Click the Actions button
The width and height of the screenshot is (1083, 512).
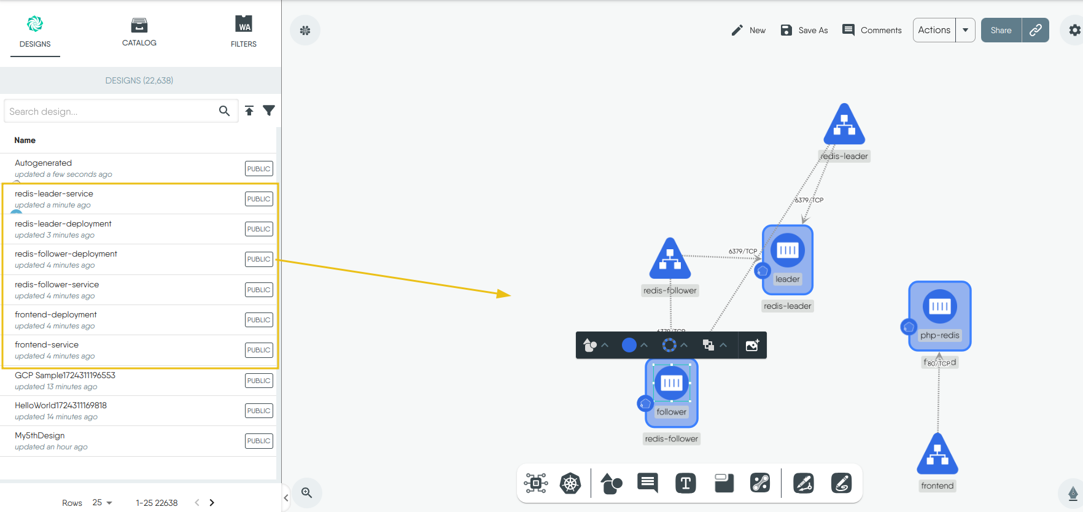pos(934,30)
